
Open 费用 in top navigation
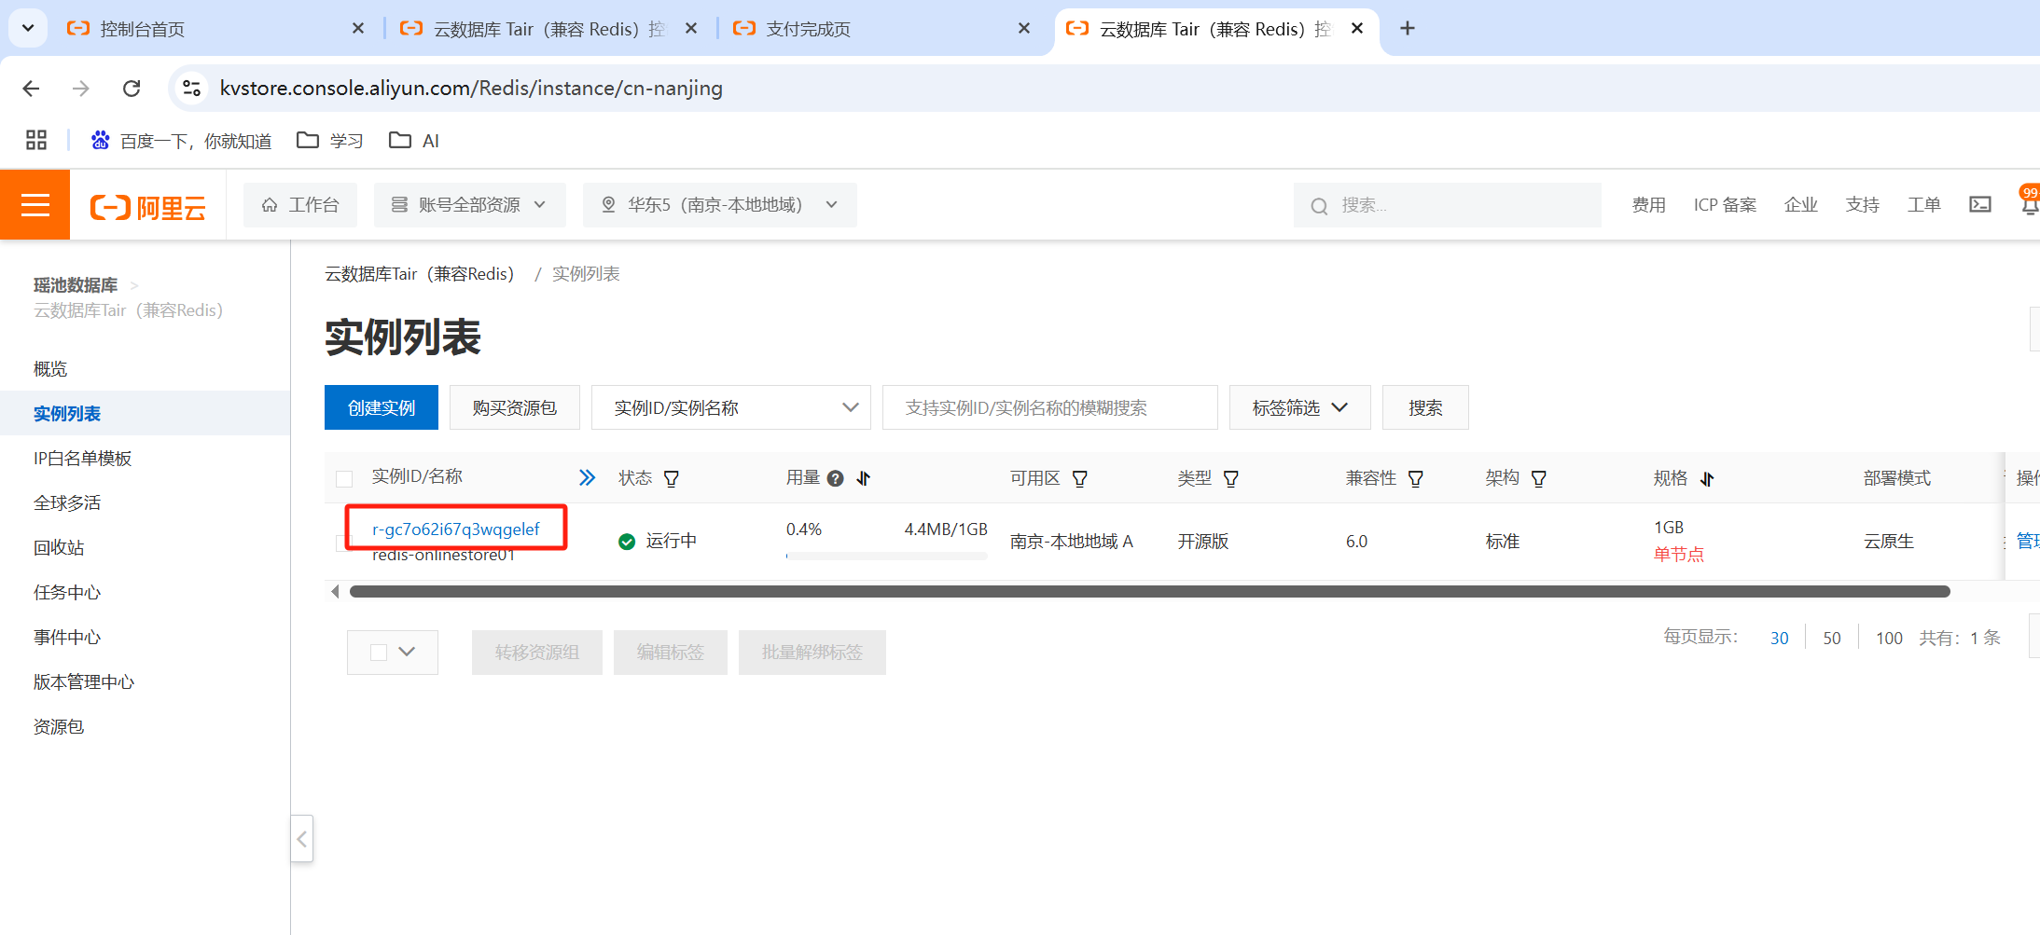coord(1648,205)
